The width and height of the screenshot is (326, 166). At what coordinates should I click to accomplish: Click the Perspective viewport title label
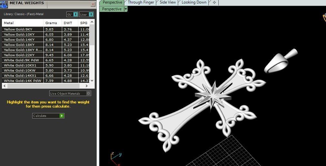112,9
